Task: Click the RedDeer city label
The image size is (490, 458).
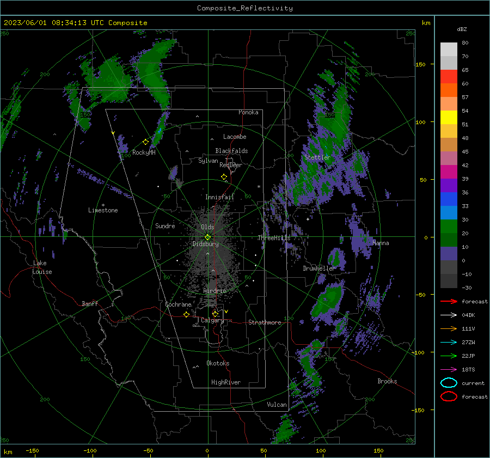Action: [231, 165]
